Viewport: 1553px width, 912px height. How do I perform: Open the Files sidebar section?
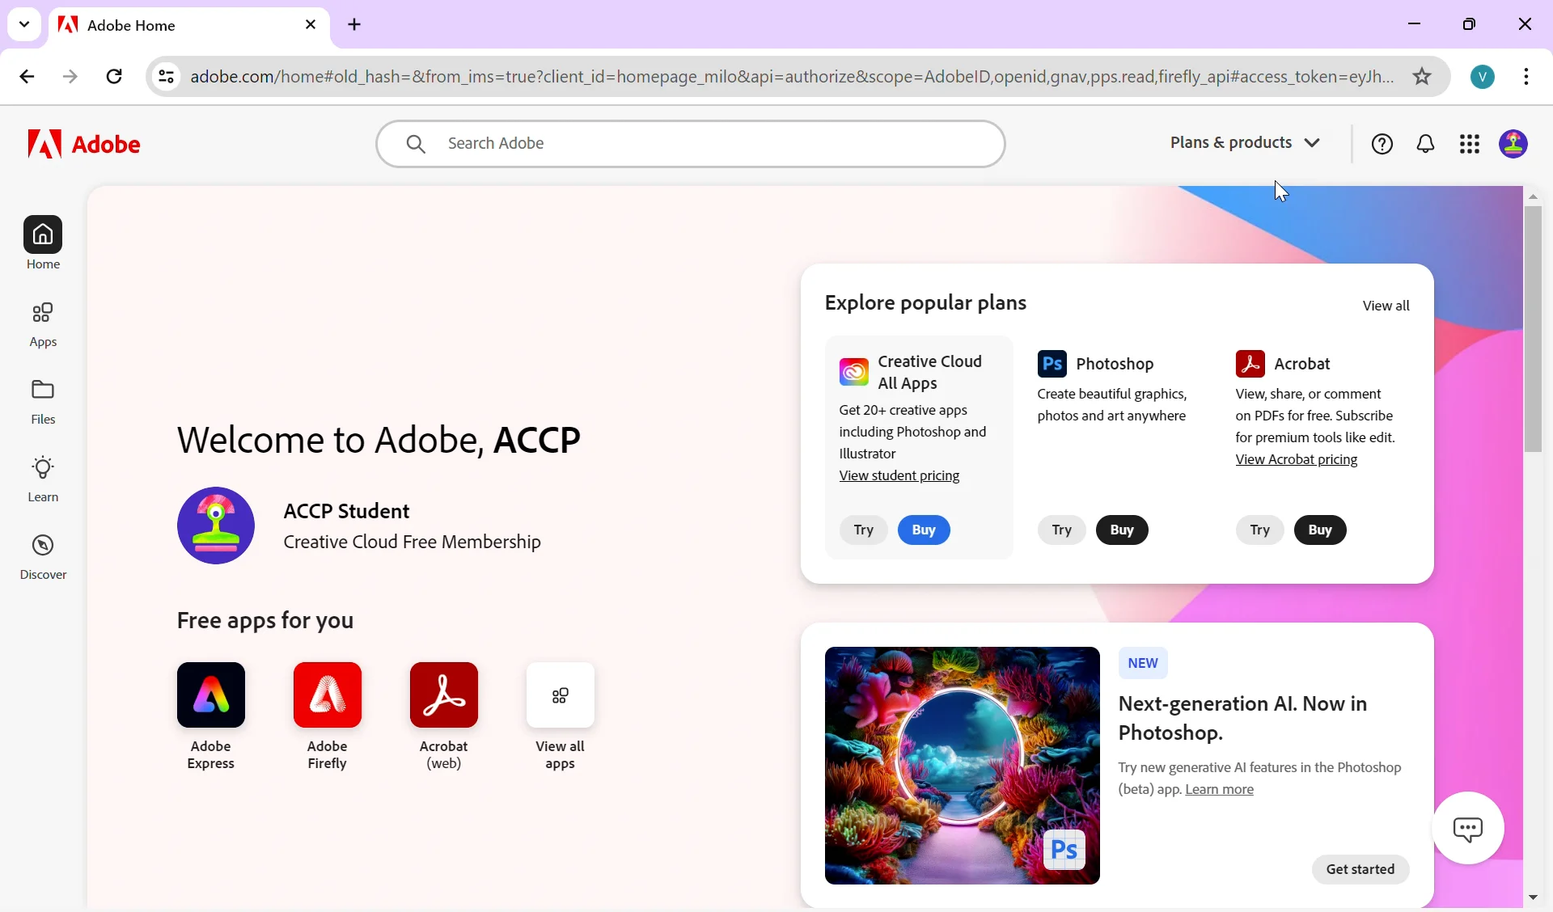coord(43,402)
